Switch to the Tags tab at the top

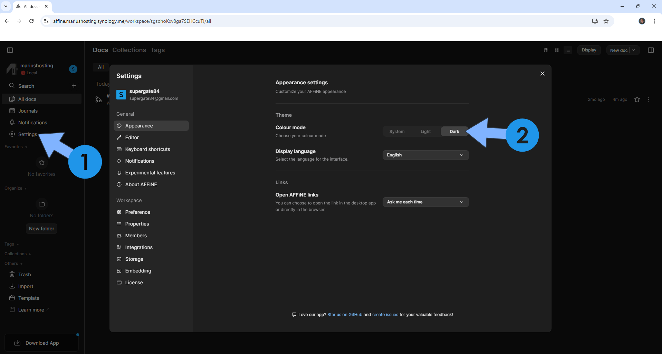(157, 50)
